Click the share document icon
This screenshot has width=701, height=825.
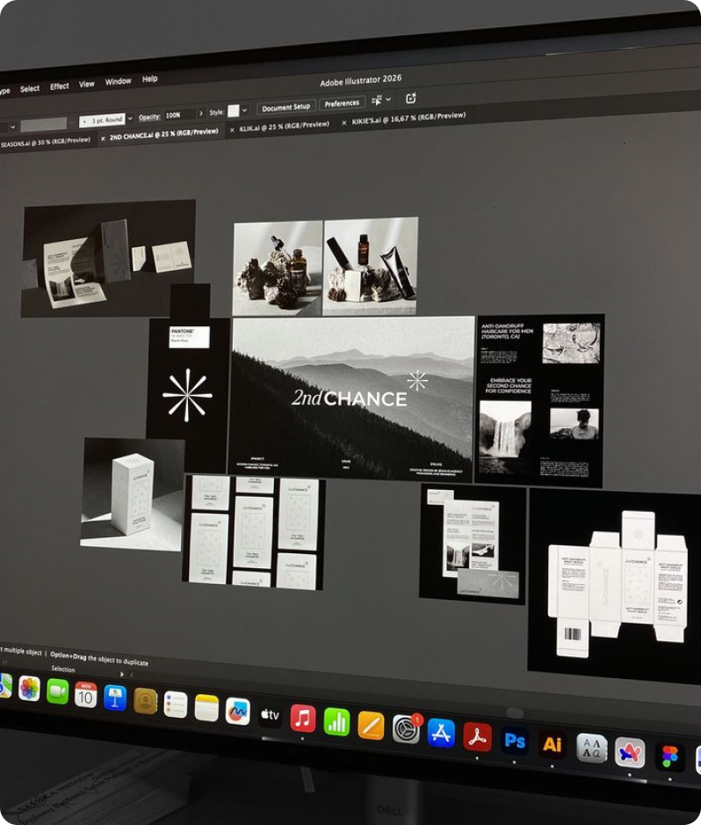pyautogui.click(x=411, y=98)
